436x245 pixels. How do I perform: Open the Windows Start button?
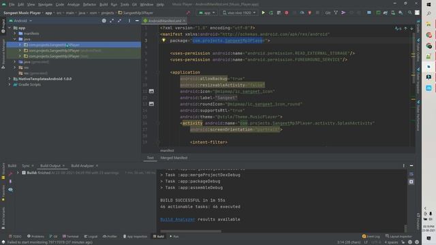click(x=429, y=5)
